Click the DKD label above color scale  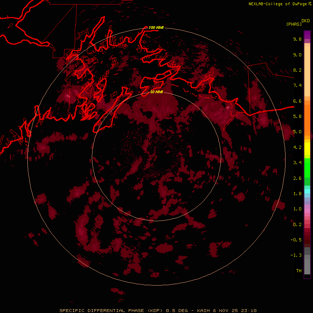[306, 21]
